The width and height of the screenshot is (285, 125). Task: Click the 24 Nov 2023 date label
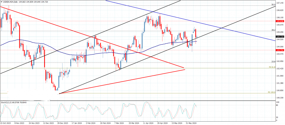point(34,123)
